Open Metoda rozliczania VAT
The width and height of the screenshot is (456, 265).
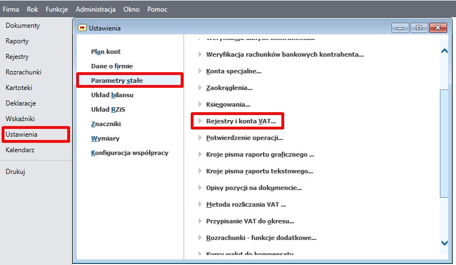click(x=246, y=204)
